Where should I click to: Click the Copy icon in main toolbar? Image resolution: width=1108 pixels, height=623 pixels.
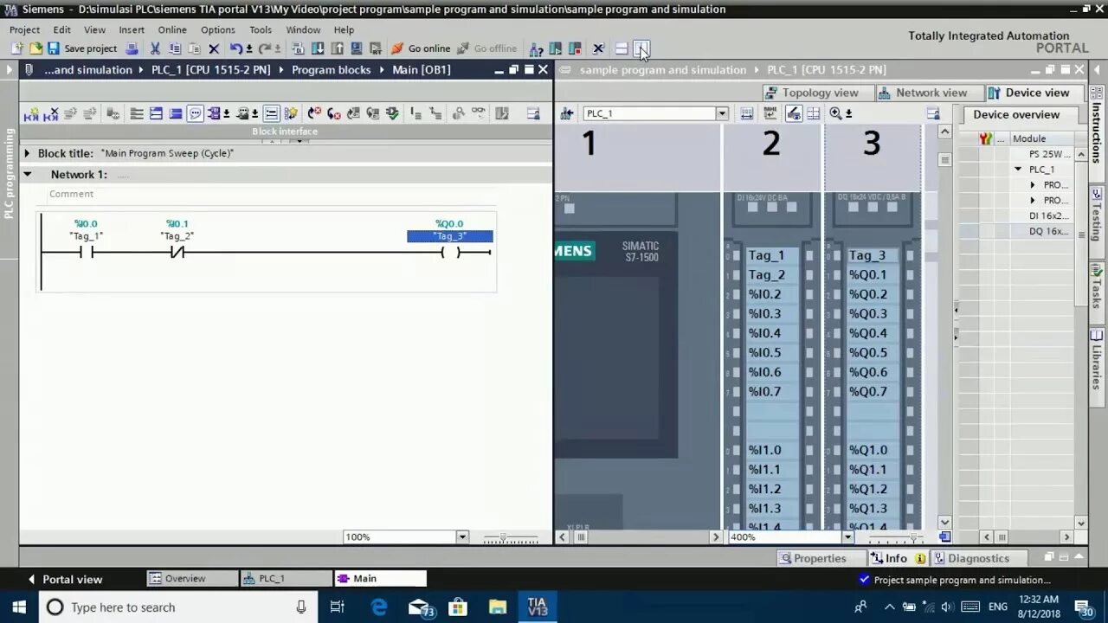[175, 49]
